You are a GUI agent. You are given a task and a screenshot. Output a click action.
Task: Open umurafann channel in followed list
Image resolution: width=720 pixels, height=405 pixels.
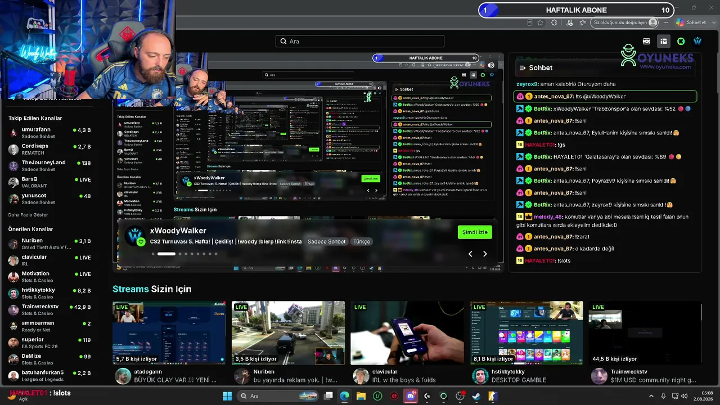(x=49, y=132)
